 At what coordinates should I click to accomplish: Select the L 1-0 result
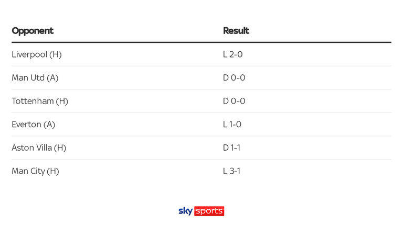click(x=232, y=125)
